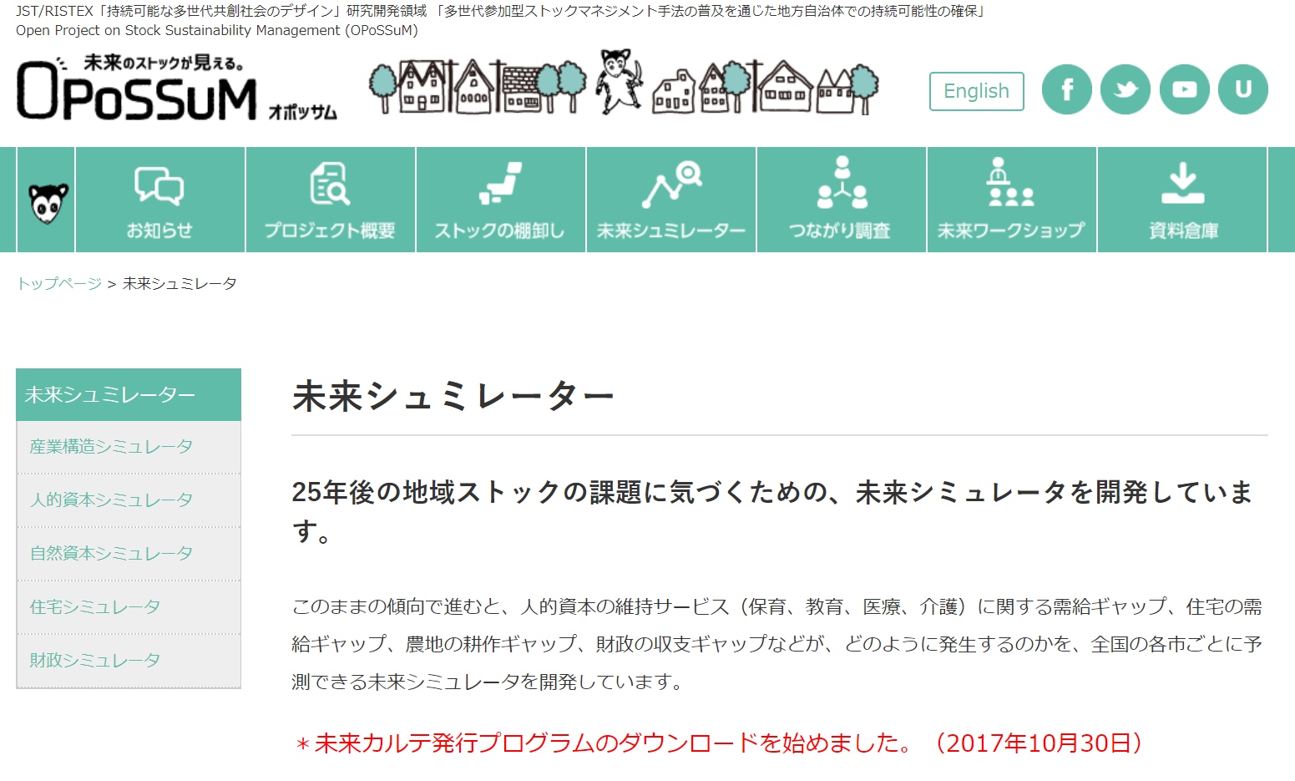The image size is (1295, 781).
Task: Go to 住宅シミュレータ page
Action: tap(94, 607)
